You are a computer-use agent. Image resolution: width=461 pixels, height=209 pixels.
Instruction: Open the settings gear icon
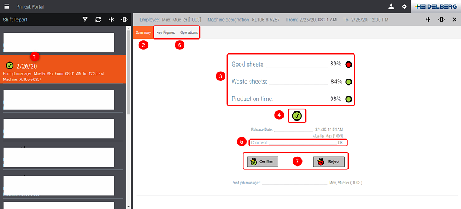[405, 6]
